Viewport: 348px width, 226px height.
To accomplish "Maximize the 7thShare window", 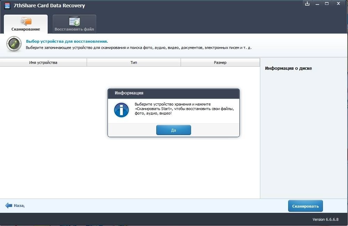I will [327, 3].
